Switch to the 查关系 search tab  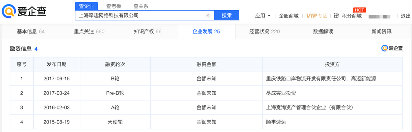pos(141,6)
